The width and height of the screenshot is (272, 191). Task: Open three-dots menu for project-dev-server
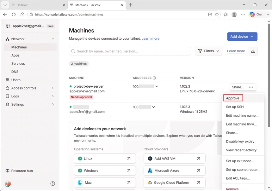click(x=251, y=87)
